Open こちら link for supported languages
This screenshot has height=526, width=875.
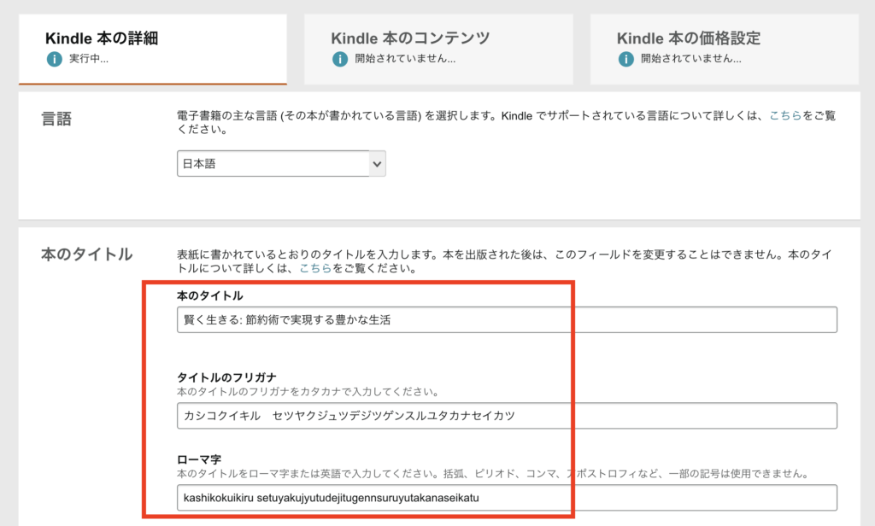click(x=785, y=115)
